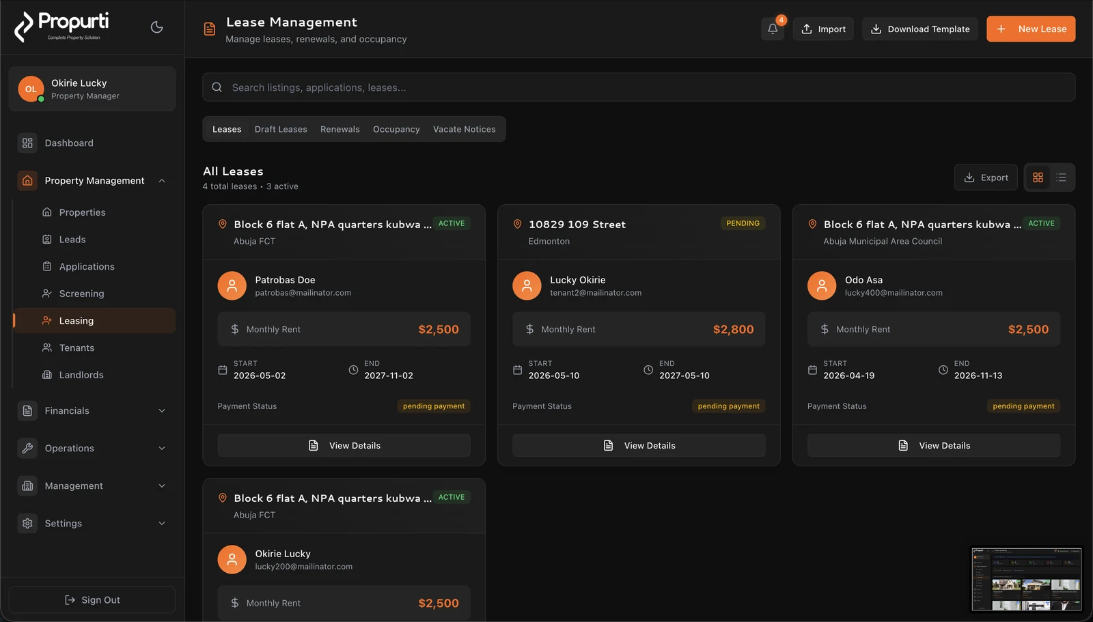
Task: View Details for Odo Asa lease
Action: pos(934,445)
